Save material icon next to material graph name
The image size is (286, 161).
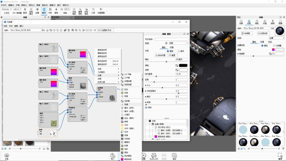pyautogui.click(x=43, y=30)
